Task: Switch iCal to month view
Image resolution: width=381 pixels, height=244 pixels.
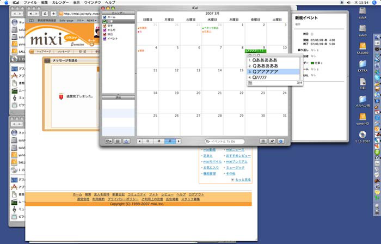Action: pos(170,141)
